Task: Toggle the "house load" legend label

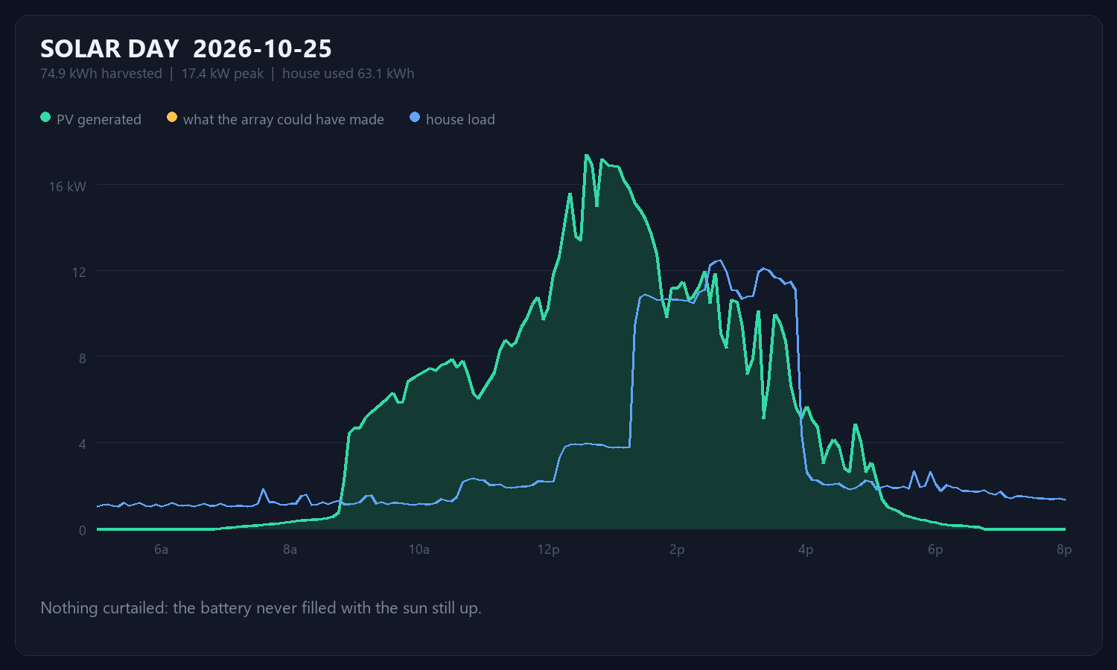Action: point(460,119)
